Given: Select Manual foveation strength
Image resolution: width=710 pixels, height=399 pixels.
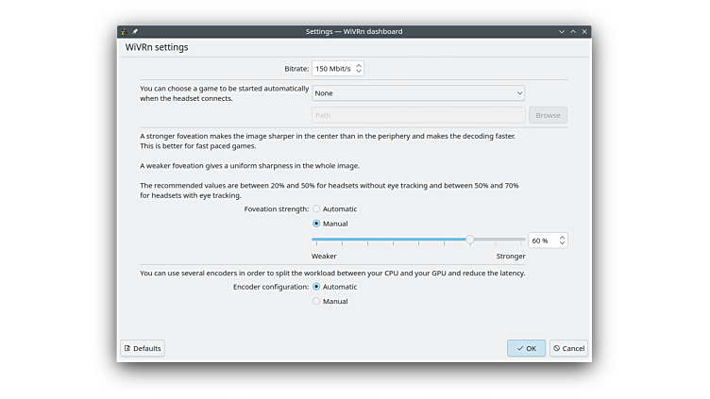Looking at the screenshot, I should tap(316, 224).
